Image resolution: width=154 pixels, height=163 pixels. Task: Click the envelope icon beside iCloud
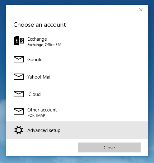tap(19, 94)
